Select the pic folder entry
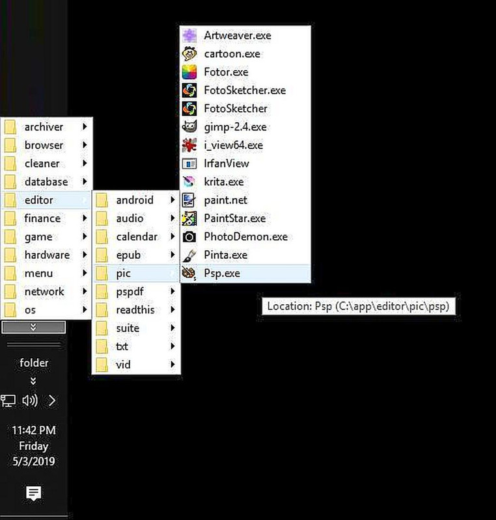 coord(136,273)
